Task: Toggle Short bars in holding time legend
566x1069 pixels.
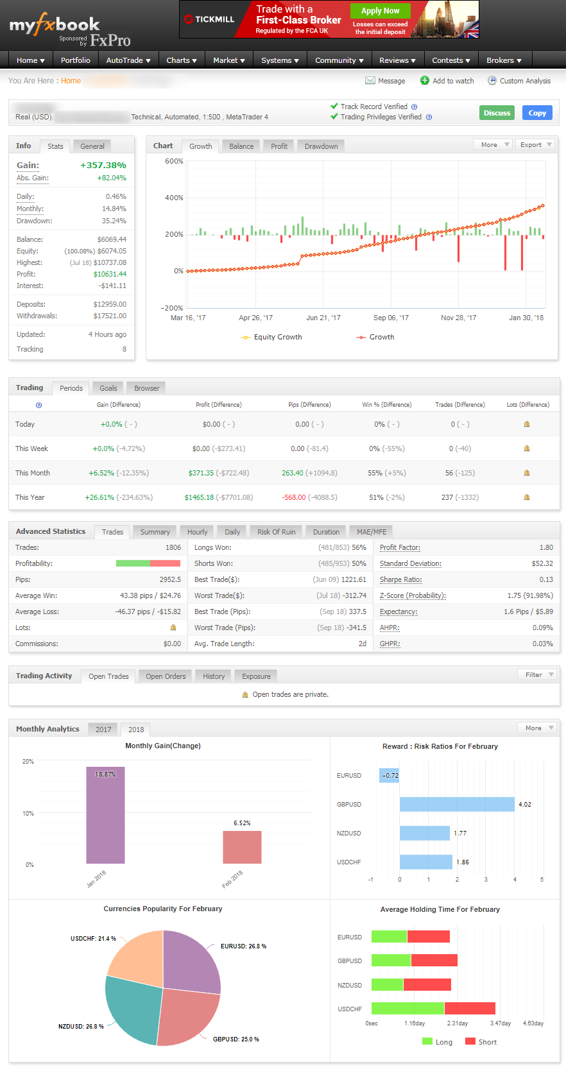Action: pyautogui.click(x=481, y=1041)
